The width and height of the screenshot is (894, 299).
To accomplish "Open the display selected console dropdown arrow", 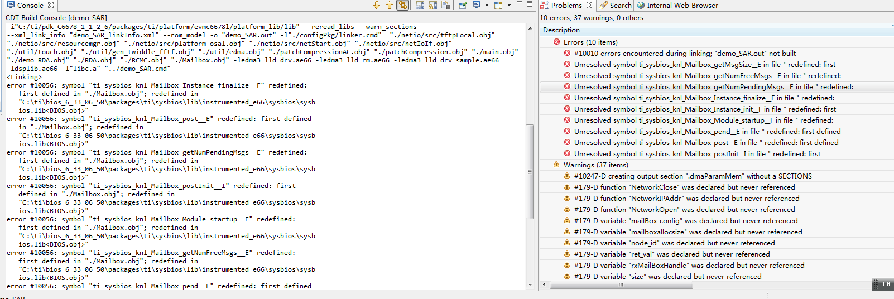I will 487,5.
